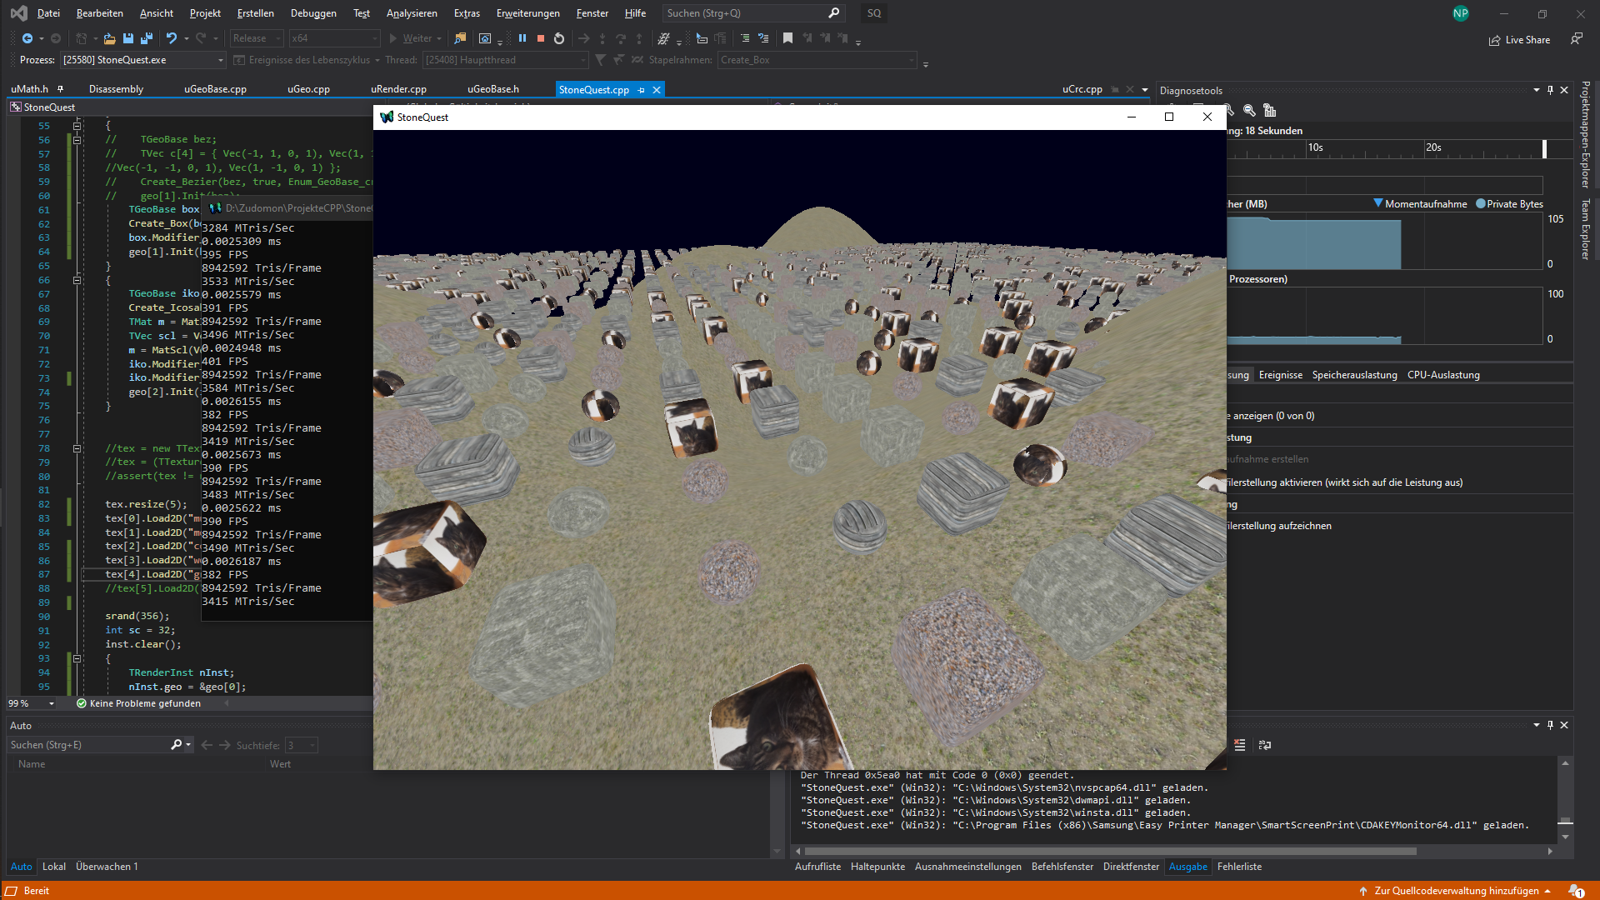
Task: Click the bookmark icon in the toolbar
Action: point(787,38)
